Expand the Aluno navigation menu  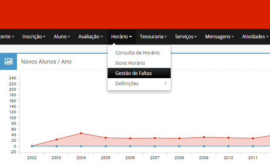[x=62, y=36]
